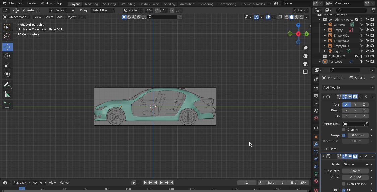The width and height of the screenshot is (377, 192).
Task: Enable Bisect Y axis button
Action: click(355, 110)
